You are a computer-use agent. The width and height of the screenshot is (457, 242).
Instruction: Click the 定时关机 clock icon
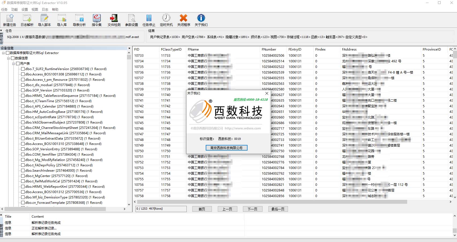[x=166, y=20]
